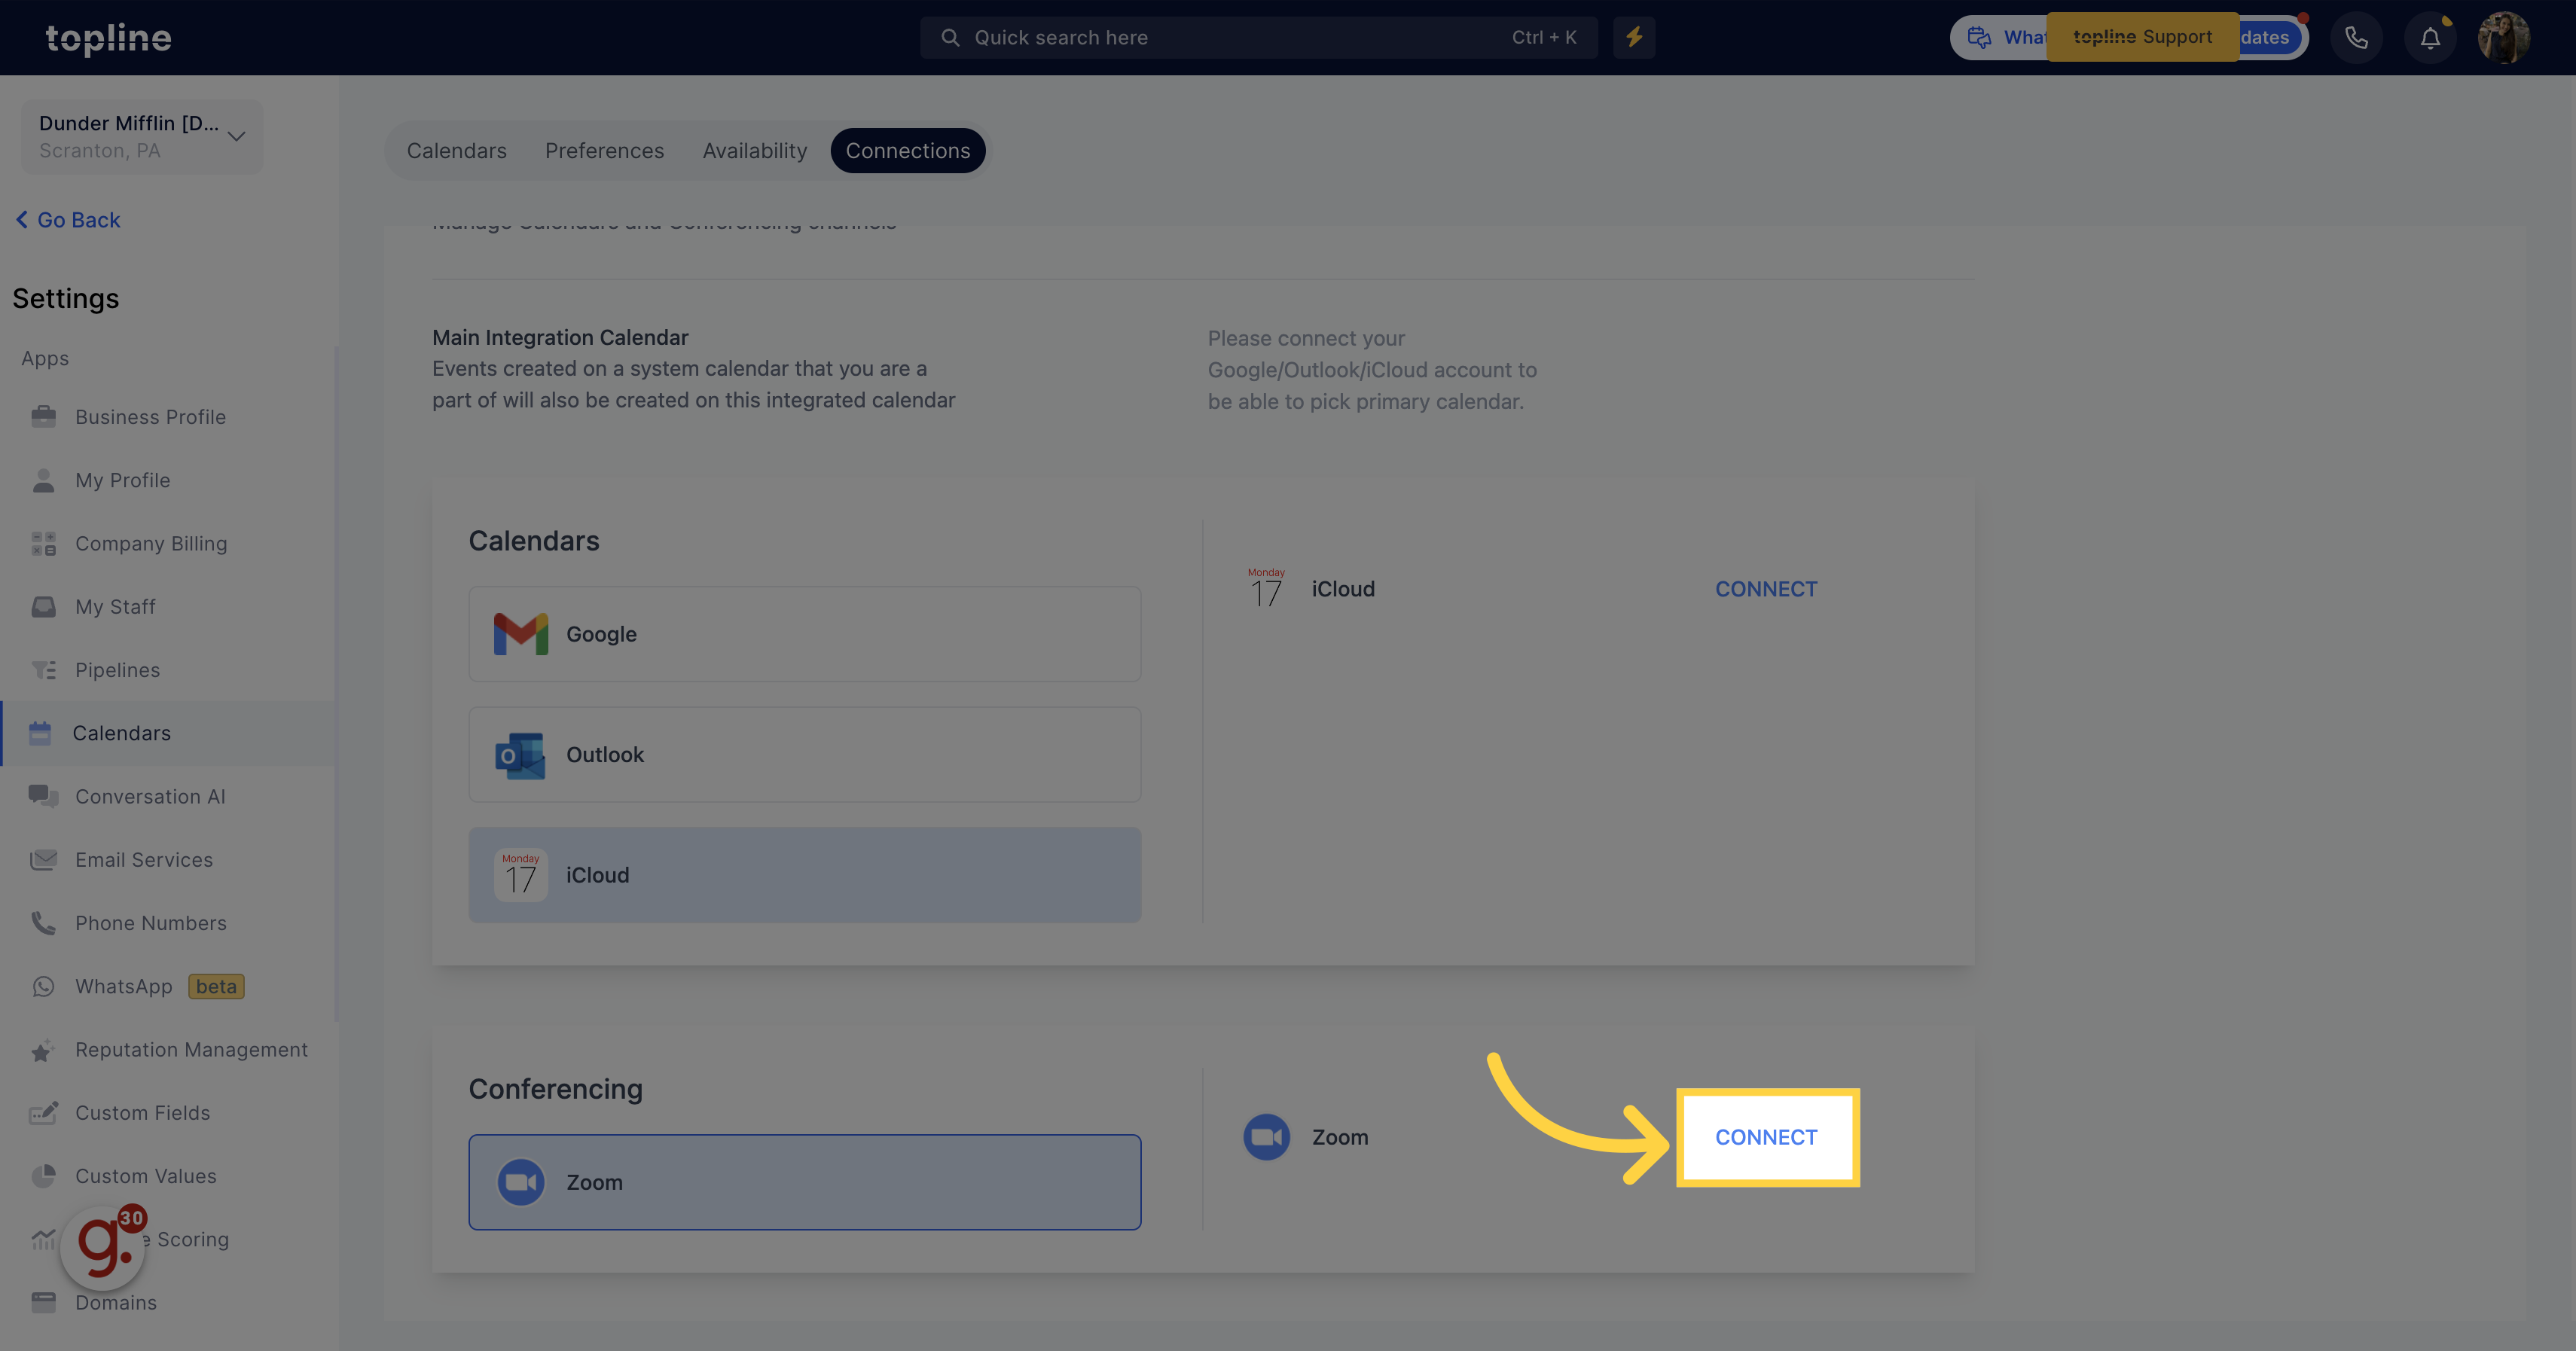Click the Outlook calendar icon

pyautogui.click(x=521, y=755)
